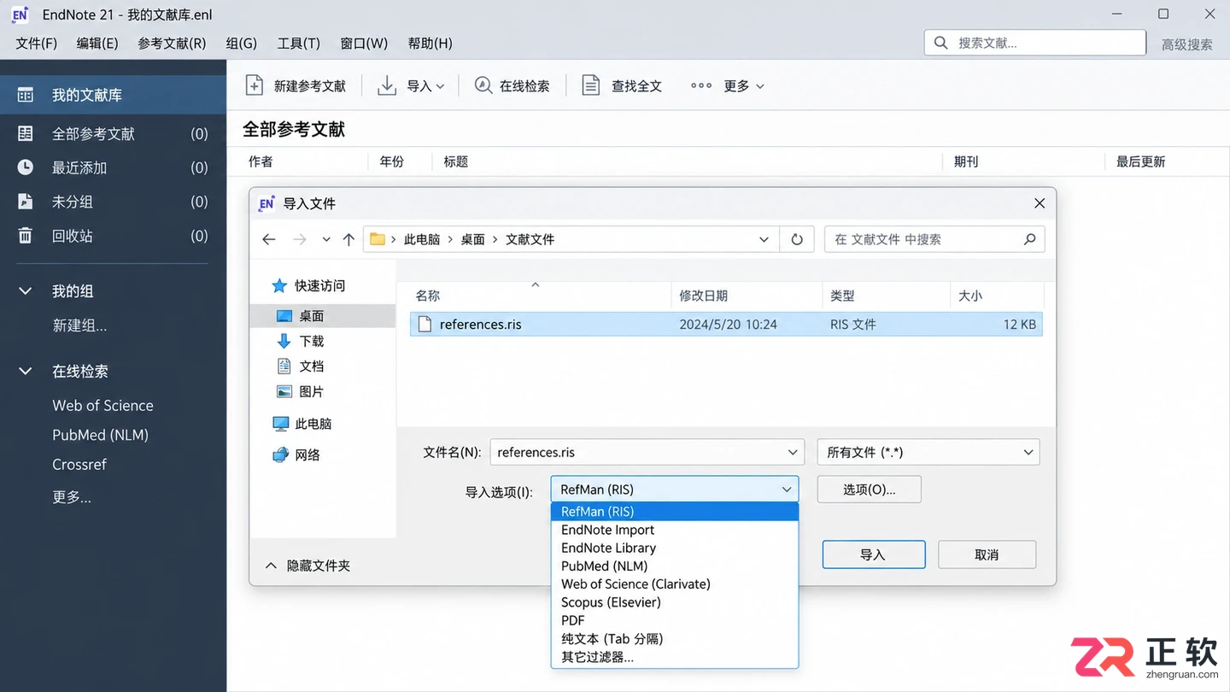The width and height of the screenshot is (1230, 692).
Task: Click the Recently Added (最近添加) clock icon
Action: click(26, 167)
